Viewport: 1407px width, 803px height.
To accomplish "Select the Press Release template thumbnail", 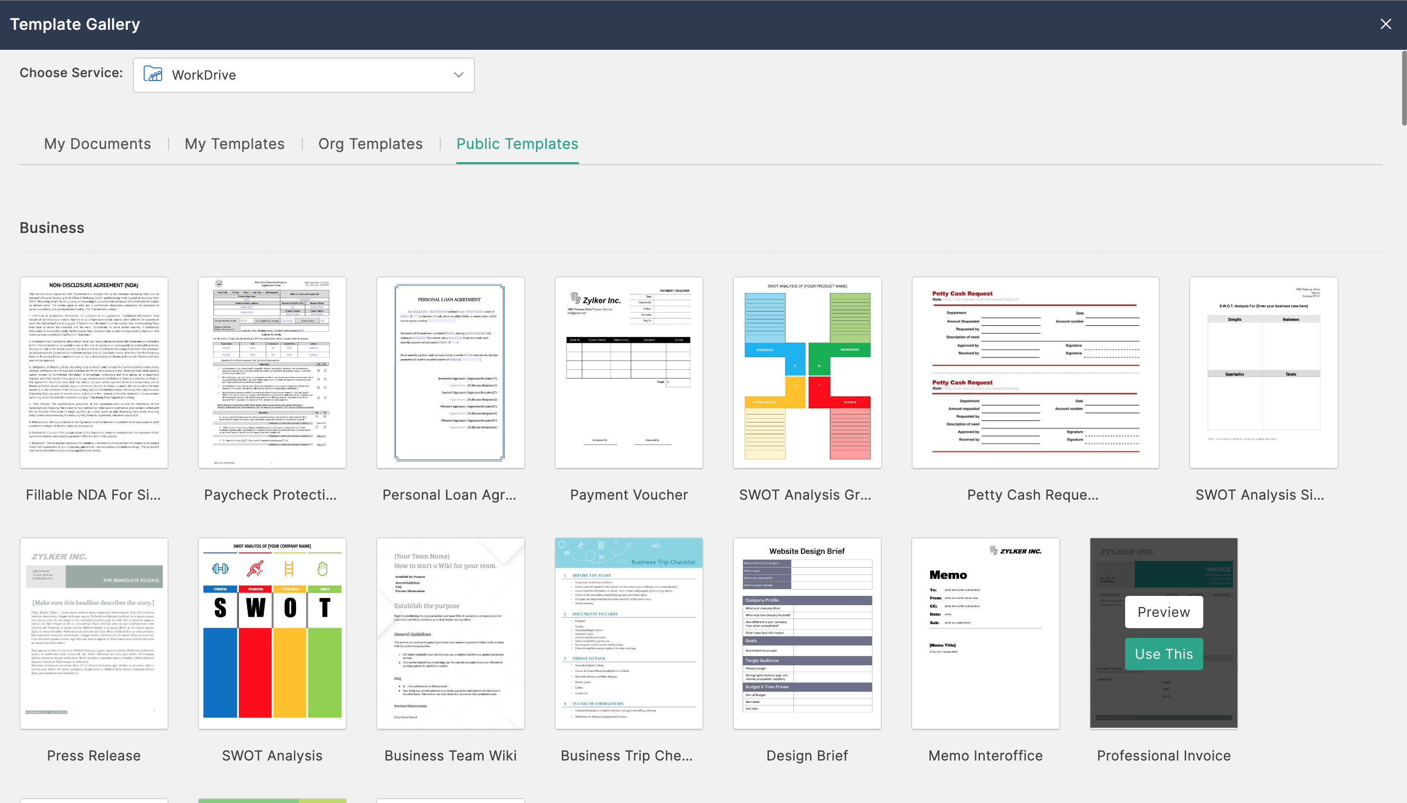I will pyautogui.click(x=94, y=633).
